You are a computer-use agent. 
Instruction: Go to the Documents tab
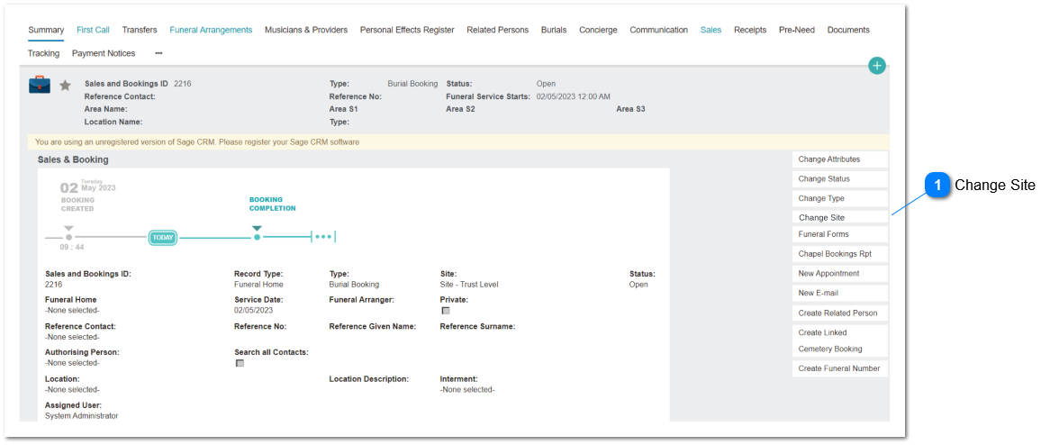click(x=848, y=30)
